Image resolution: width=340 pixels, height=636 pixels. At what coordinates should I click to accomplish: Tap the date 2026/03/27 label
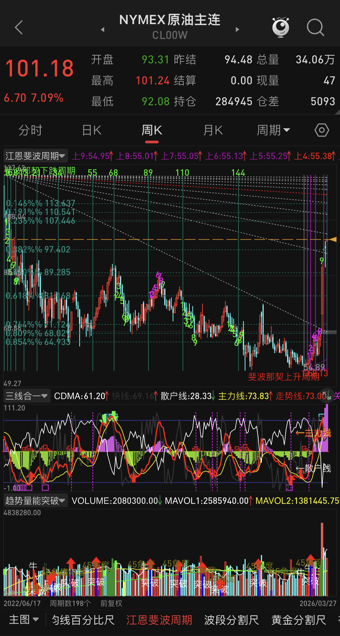[318, 603]
